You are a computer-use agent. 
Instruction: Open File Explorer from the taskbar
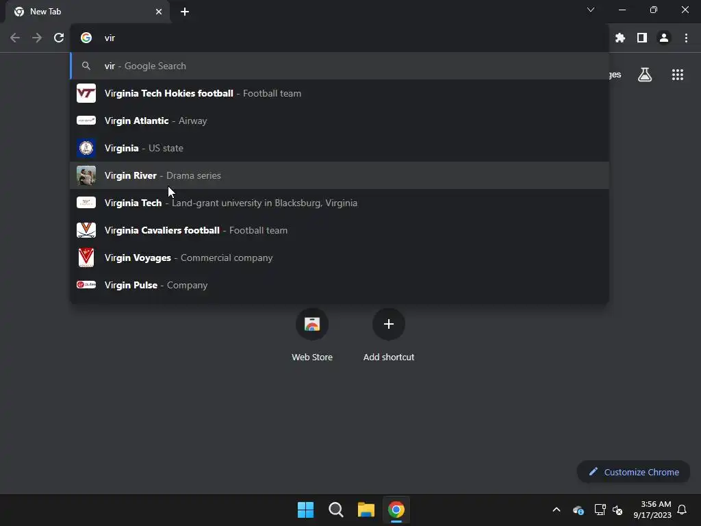click(366, 510)
